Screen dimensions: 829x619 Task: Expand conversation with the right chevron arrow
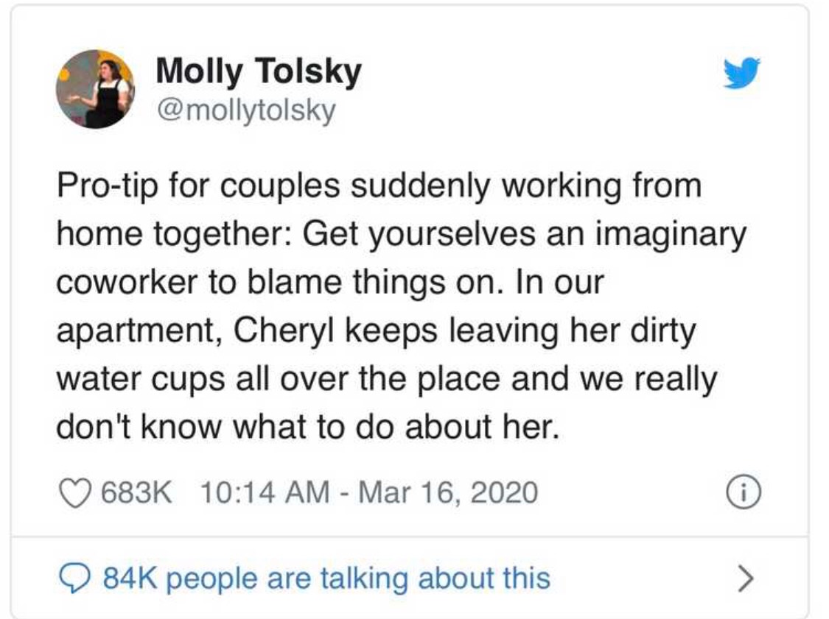(744, 579)
